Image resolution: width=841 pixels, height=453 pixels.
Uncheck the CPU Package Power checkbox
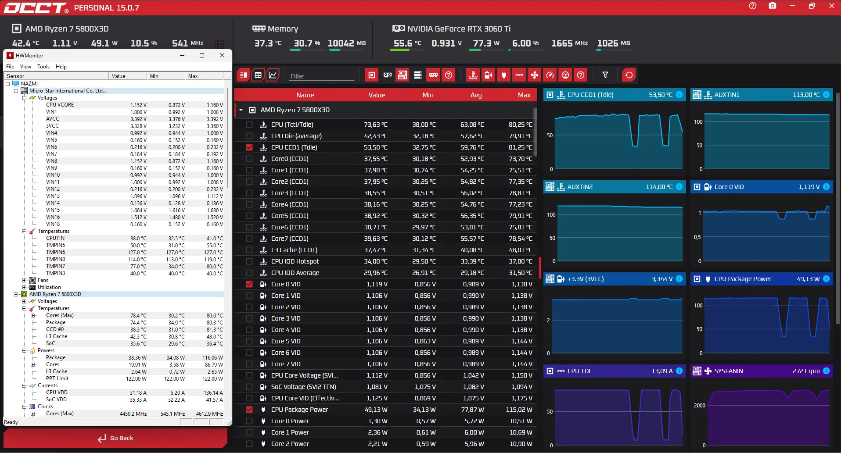coord(249,410)
